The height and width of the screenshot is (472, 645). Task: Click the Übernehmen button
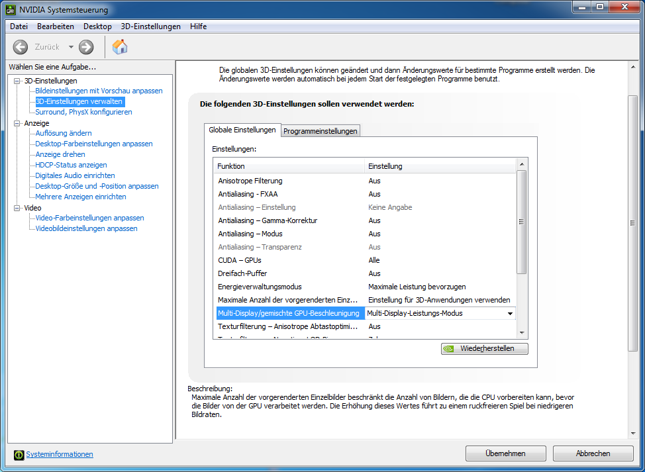[x=505, y=453]
